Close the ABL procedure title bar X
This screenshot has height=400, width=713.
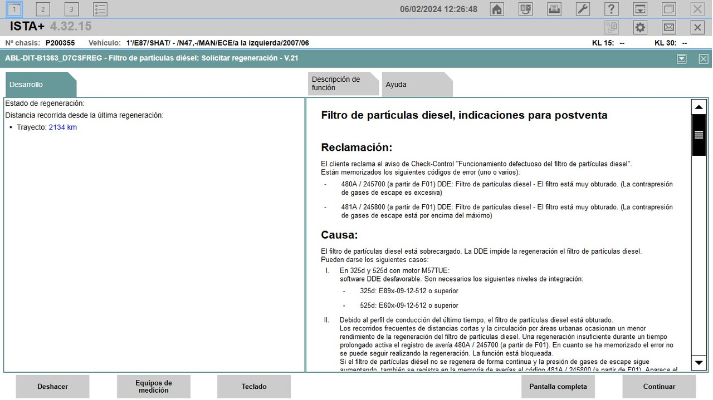coord(704,59)
